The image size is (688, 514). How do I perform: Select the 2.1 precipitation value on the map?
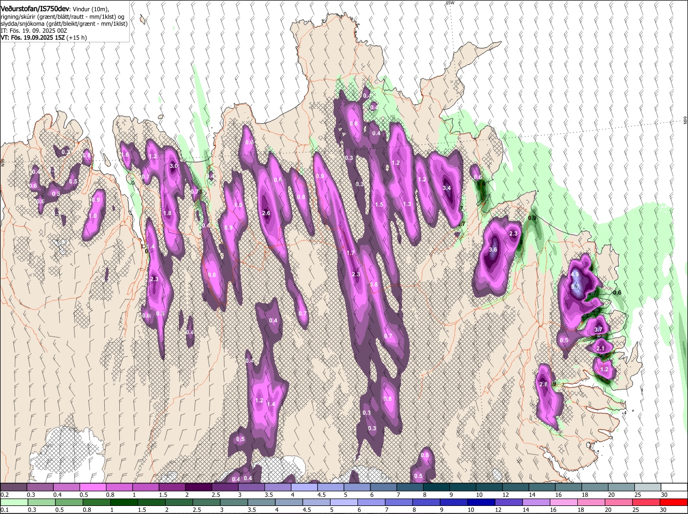[601, 349]
